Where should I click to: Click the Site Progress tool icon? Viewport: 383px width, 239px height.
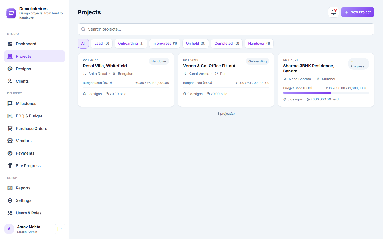(10, 166)
